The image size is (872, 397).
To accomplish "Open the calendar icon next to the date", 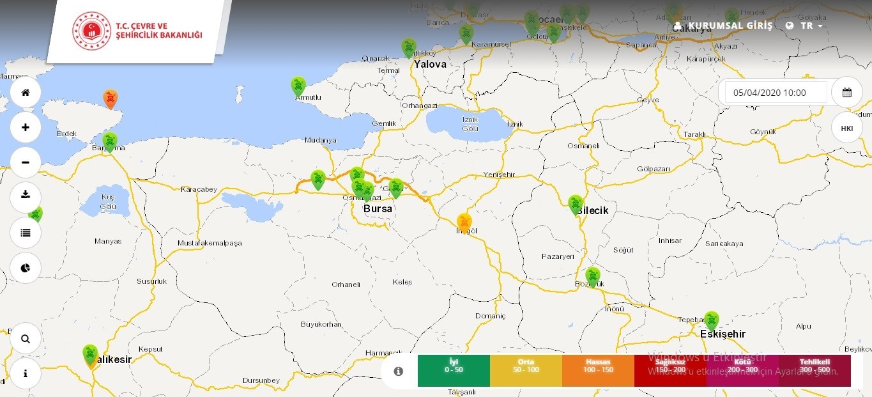I will (x=846, y=92).
